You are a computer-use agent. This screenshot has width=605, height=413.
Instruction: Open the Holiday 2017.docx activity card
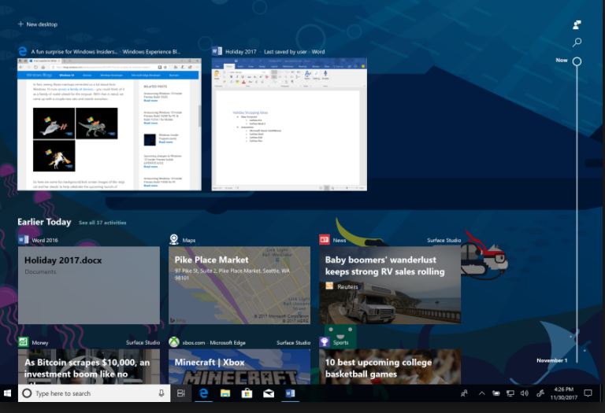(89, 285)
